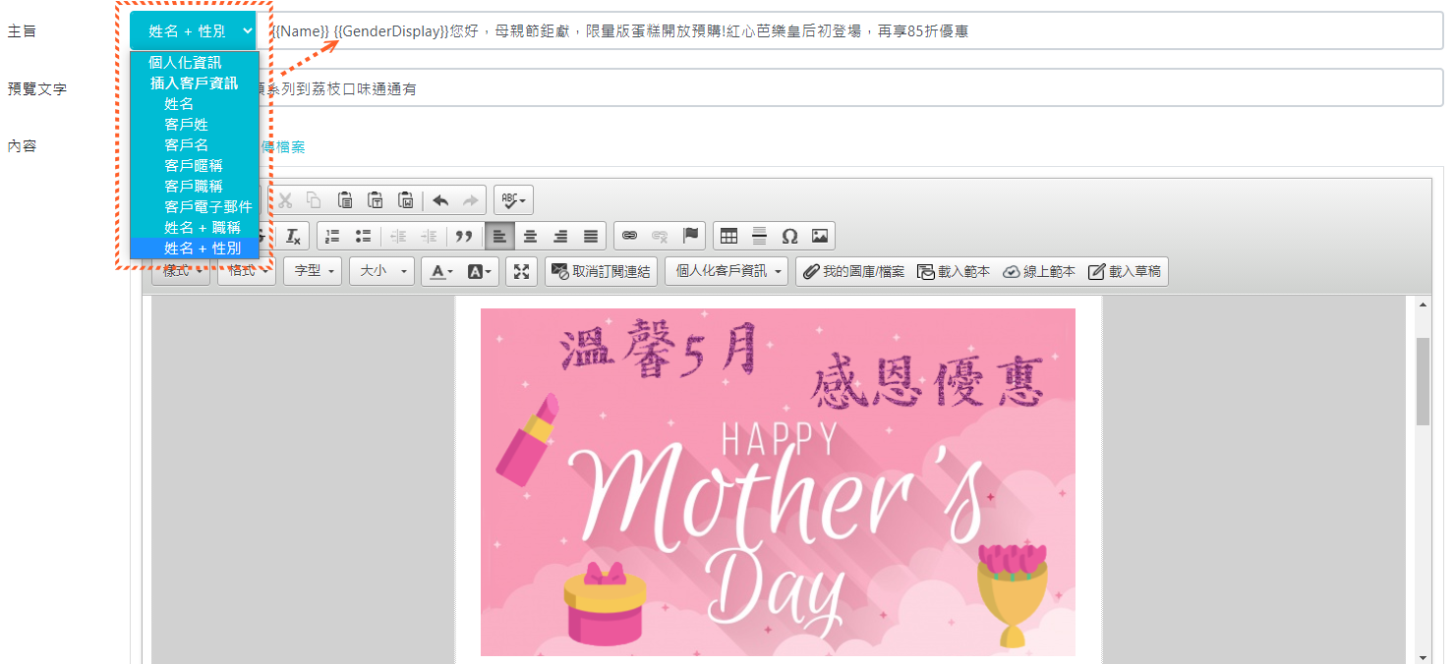
Task: Toggle center alignment
Action: 530,236
